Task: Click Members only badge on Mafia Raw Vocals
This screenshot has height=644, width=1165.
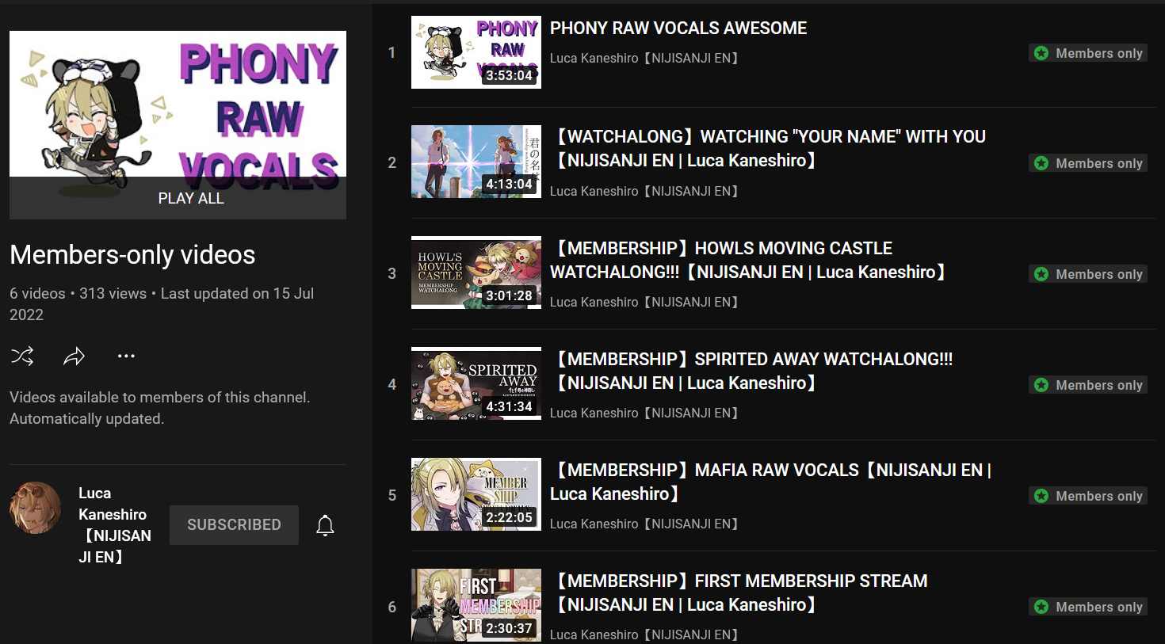Action: point(1088,496)
